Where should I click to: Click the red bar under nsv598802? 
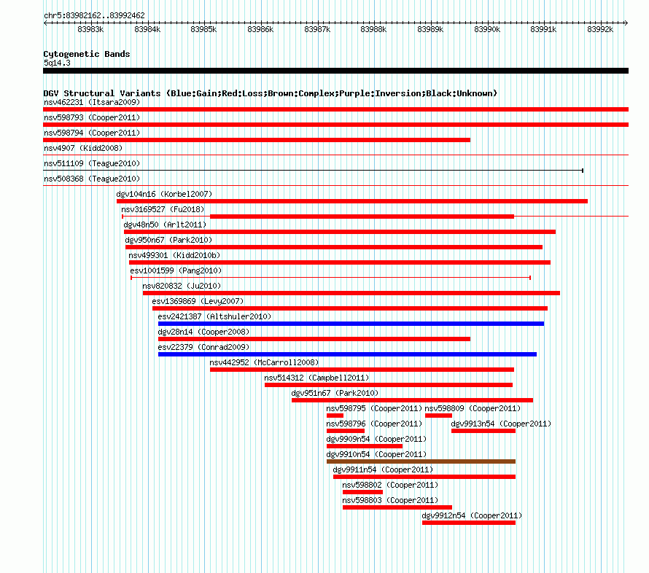[362, 492]
